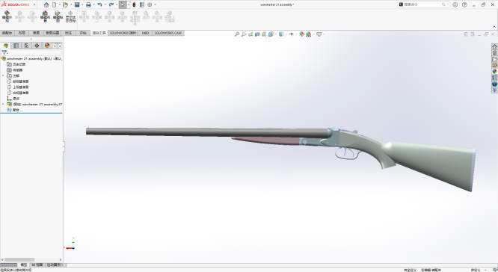
Task: Switch to the Layout ribbon tab
Action: 22,33
